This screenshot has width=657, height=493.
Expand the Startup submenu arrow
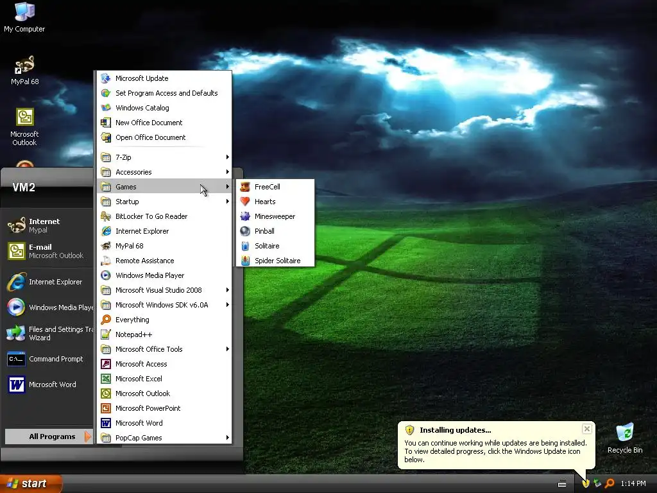pyautogui.click(x=228, y=202)
